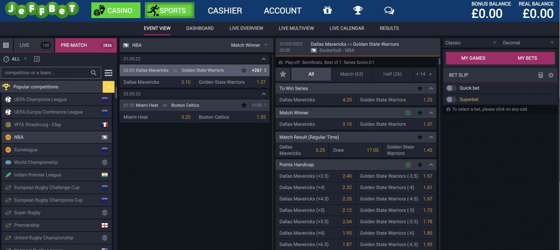Screen dimensions: 560x250
Task: Collapse the To Win Series market
Action: click(431, 88)
